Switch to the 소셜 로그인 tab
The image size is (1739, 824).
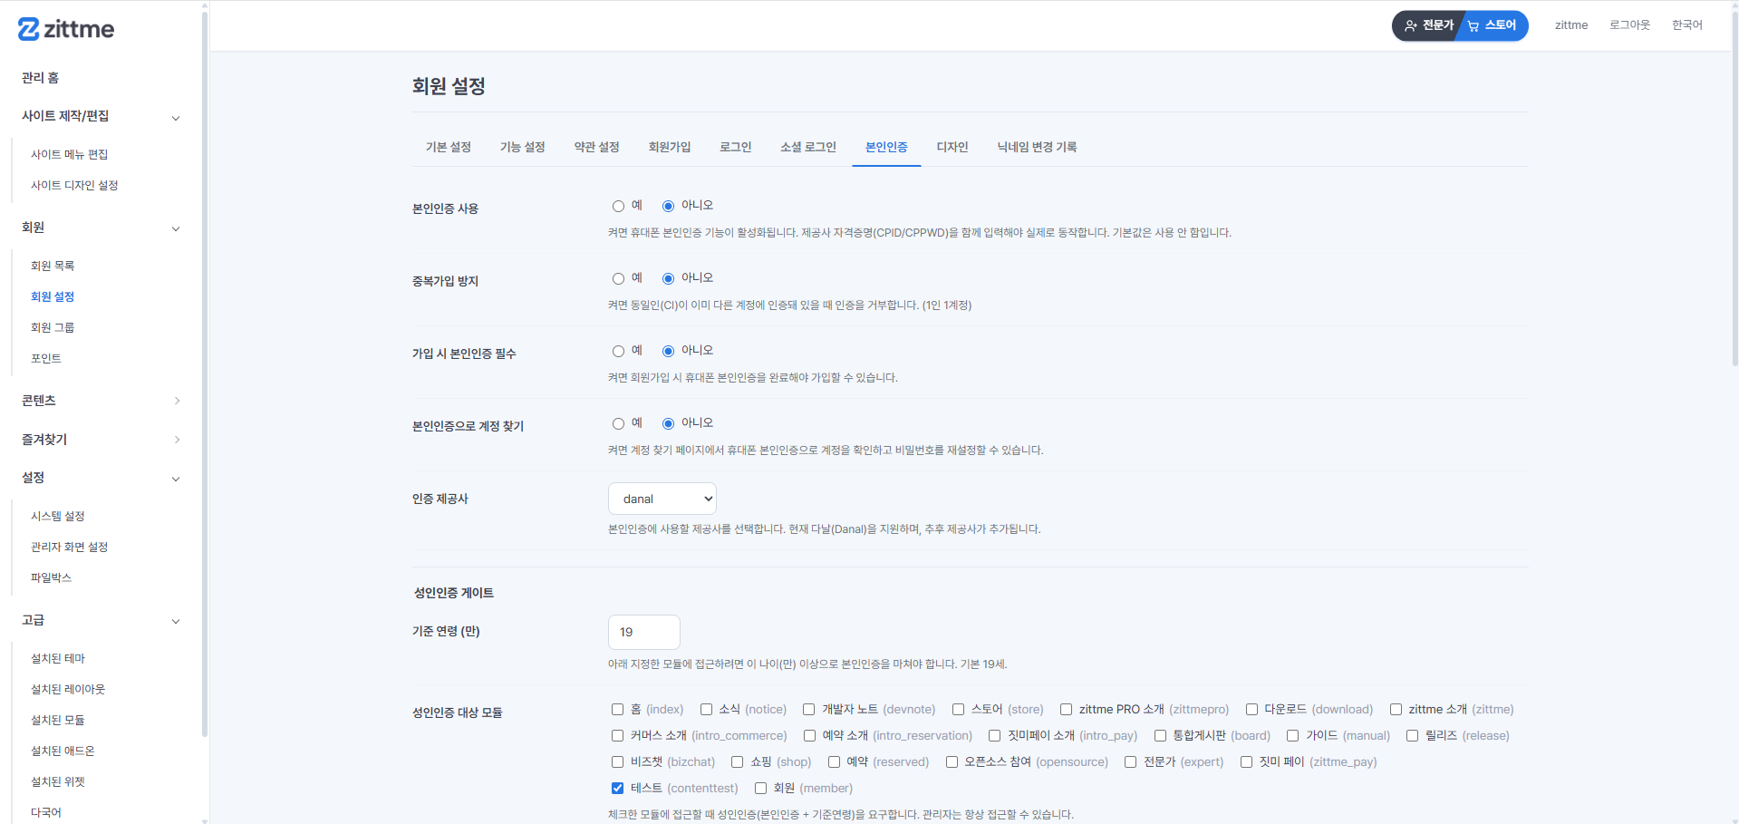[808, 147]
